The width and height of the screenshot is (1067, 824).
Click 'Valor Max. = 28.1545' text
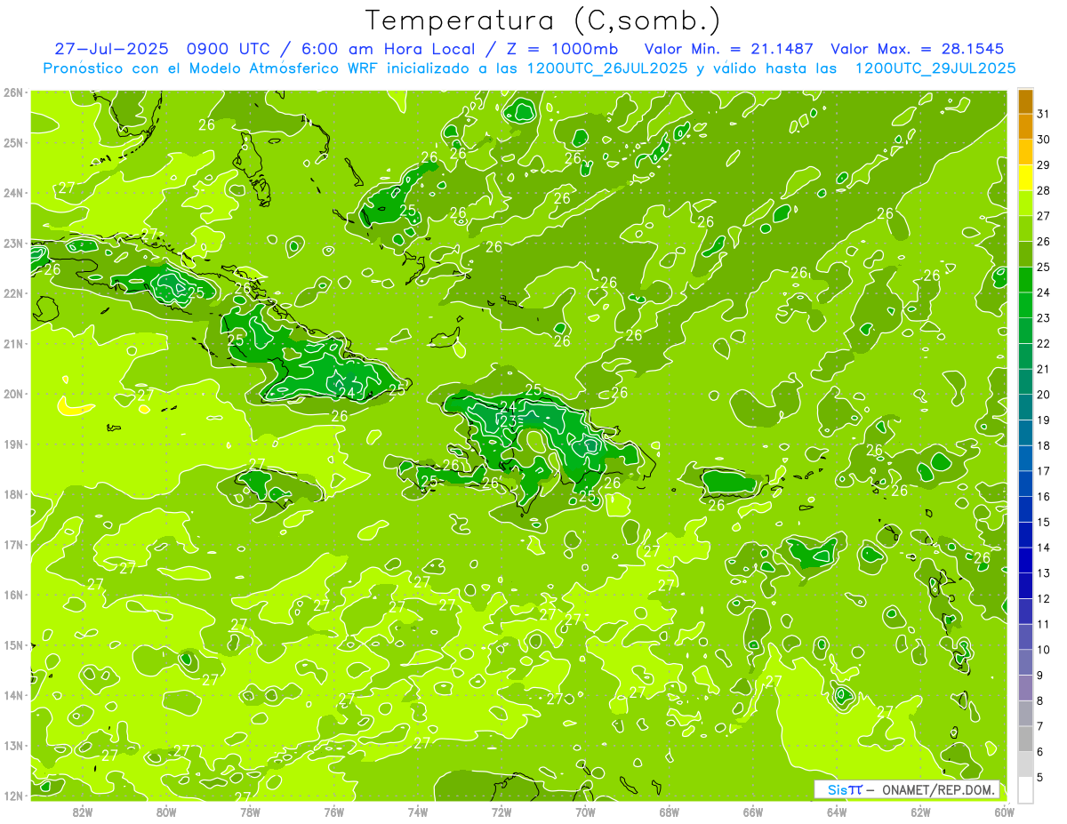coord(918,49)
